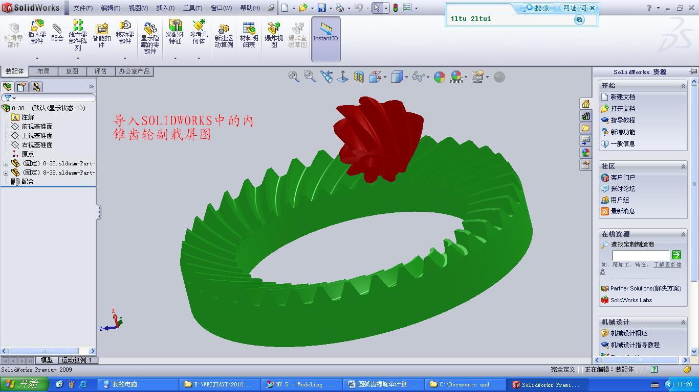Switch to the 草图 tab
Screen dimensions: 699x392
point(72,71)
